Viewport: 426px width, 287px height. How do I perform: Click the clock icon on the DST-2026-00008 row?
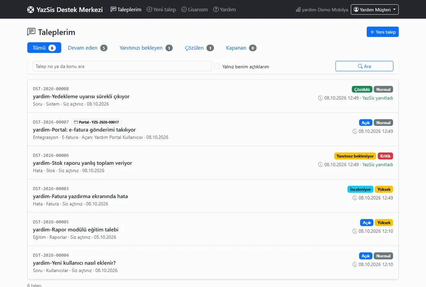(x=320, y=98)
